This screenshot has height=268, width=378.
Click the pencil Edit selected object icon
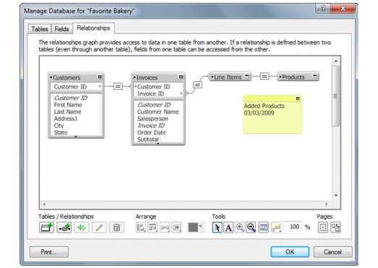(x=99, y=227)
